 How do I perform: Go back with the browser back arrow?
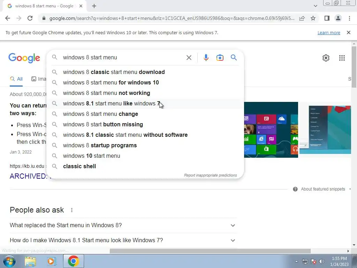pos(8,18)
